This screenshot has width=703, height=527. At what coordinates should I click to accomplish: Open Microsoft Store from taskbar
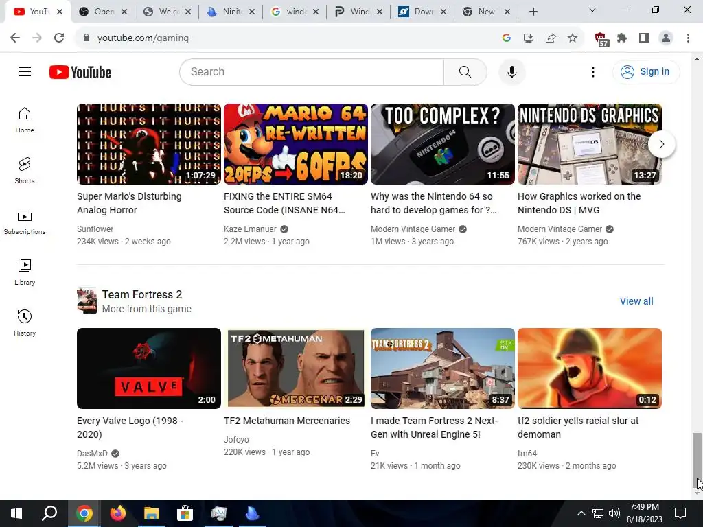pyautogui.click(x=185, y=513)
